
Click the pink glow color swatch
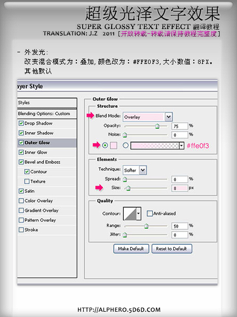(113, 145)
